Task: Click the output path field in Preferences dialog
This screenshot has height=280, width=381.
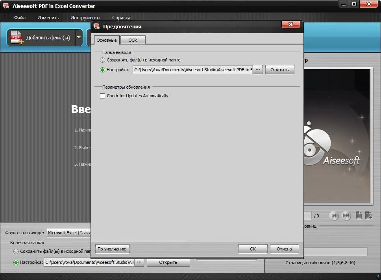Action: coord(193,70)
